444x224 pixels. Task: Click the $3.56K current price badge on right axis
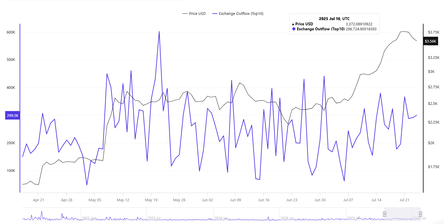click(430, 41)
